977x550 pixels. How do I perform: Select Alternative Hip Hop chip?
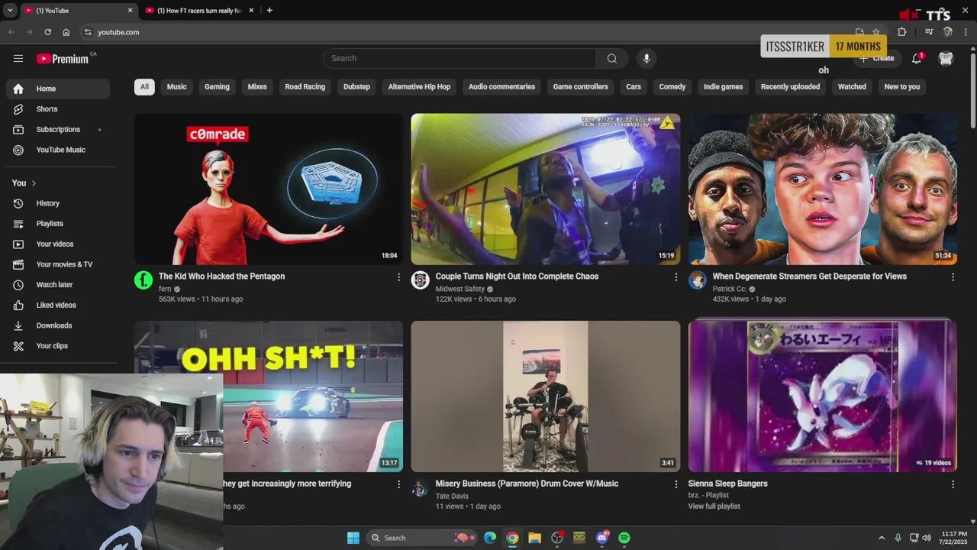click(419, 87)
